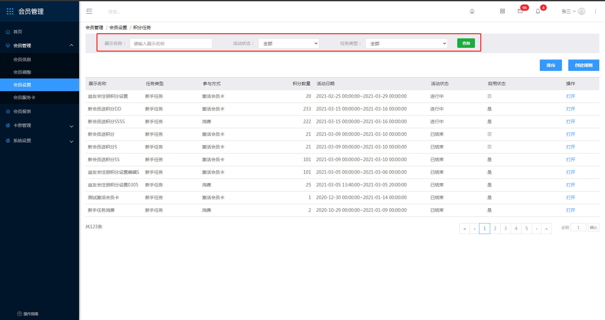This screenshot has width=605, height=320.
Task: Go to next page with ›
Action: [x=537, y=229]
